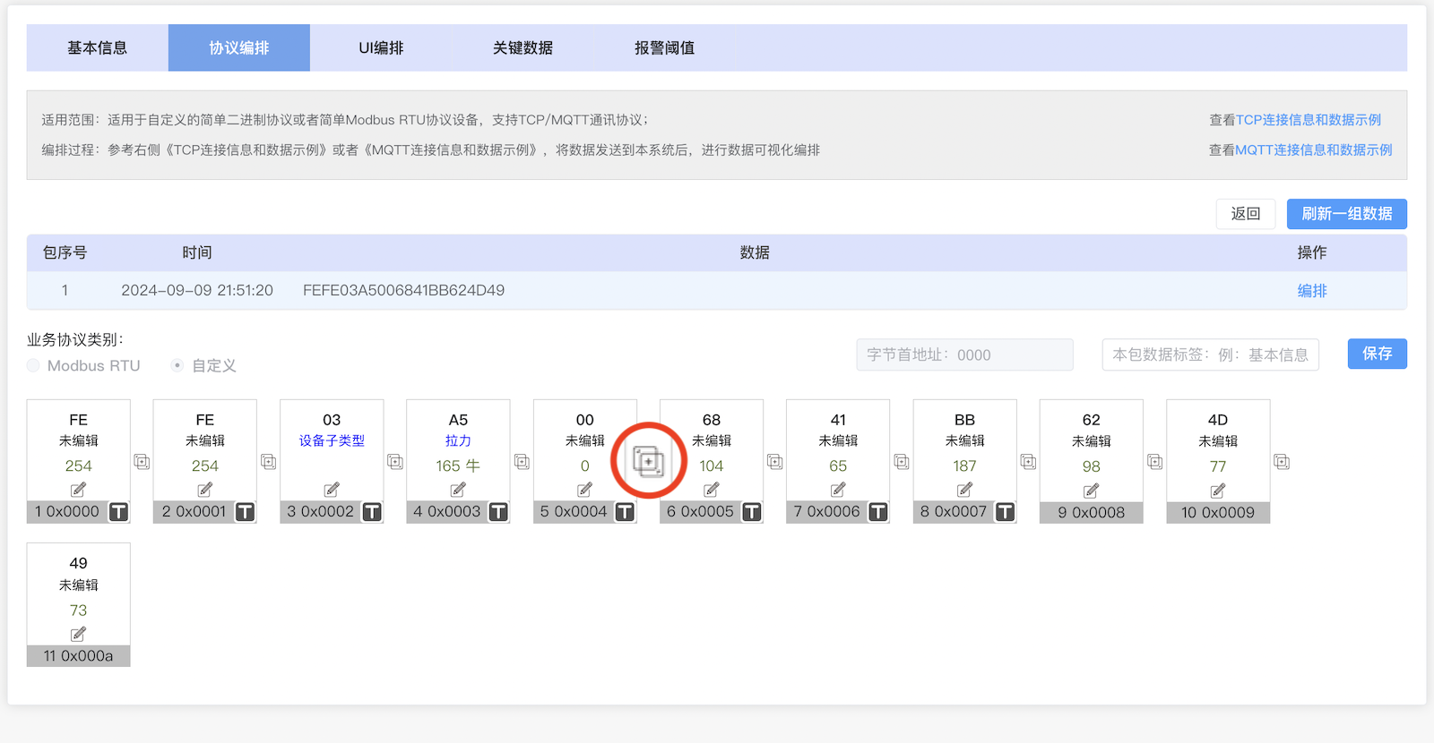The width and height of the screenshot is (1434, 743).
Task: Switch to the 基本信息 tab
Action: [x=98, y=47]
